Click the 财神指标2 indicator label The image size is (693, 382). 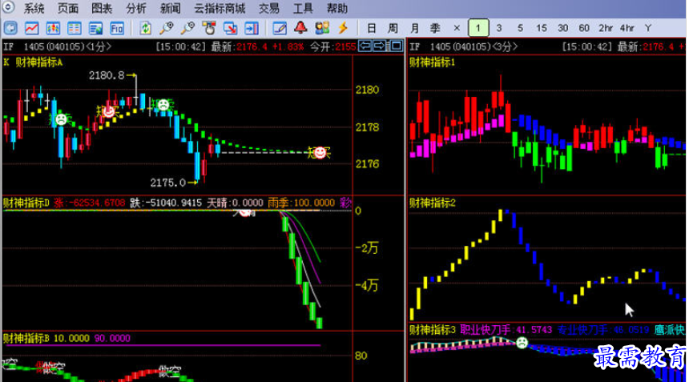pos(432,203)
